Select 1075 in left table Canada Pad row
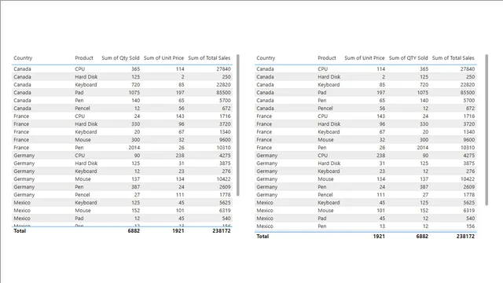Image resolution: width=503 pixels, height=283 pixels. pos(134,93)
